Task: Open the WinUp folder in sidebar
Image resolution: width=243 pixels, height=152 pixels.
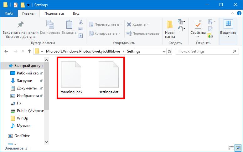Action: 19,118
